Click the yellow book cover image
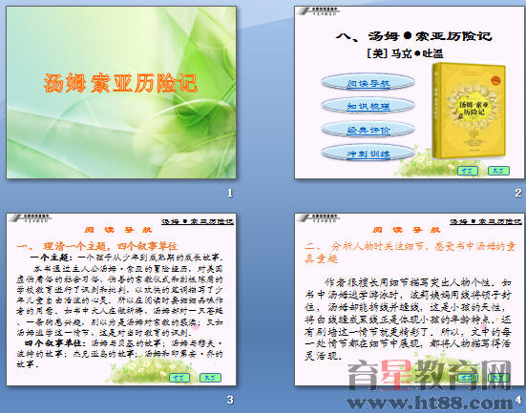 (469, 111)
